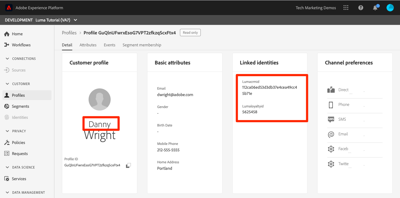Open the help question mark icon
The image size is (400, 198).
coord(361,8)
